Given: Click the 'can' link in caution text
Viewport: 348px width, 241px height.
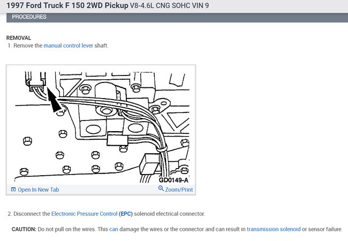Looking at the screenshot, I should point(114,229).
